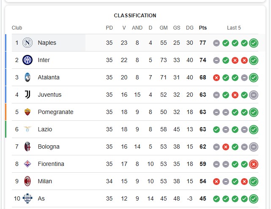Select the Bologna row in standings
Screen dimensions: 271x209
pos(135,147)
